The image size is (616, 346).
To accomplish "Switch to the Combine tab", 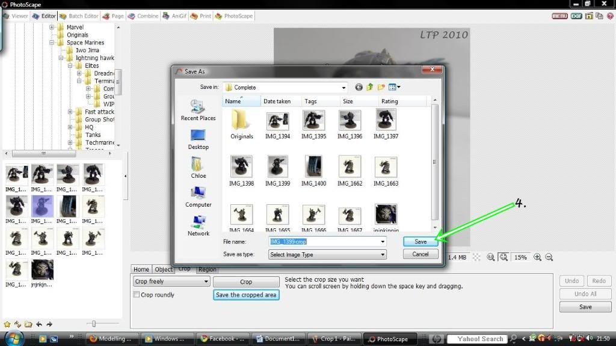I will [143, 16].
